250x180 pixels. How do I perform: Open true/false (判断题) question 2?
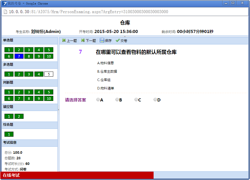tap(19, 92)
